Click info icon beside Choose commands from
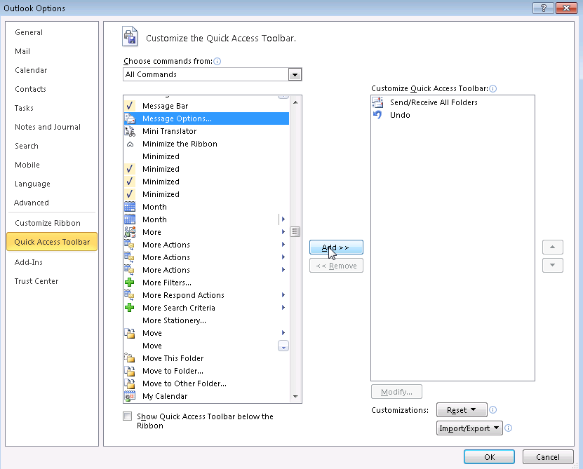The image size is (583, 469). pyautogui.click(x=217, y=61)
